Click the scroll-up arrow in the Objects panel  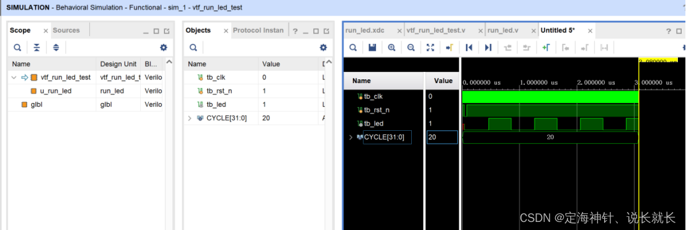pyautogui.click(x=329, y=62)
